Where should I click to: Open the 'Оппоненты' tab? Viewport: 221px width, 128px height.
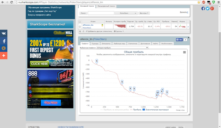[106, 44]
